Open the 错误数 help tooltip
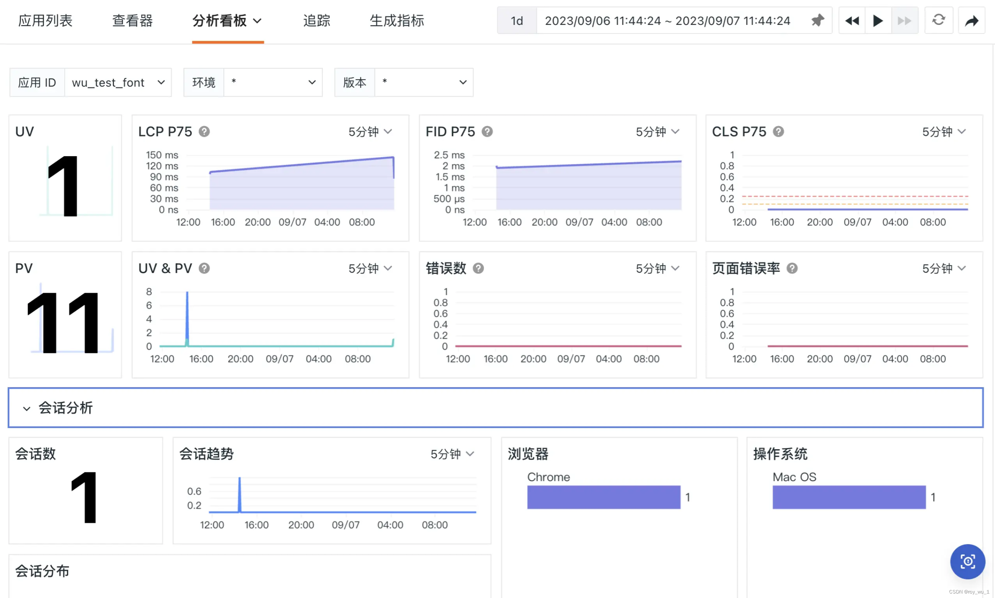This screenshot has width=995, height=598. (x=478, y=269)
